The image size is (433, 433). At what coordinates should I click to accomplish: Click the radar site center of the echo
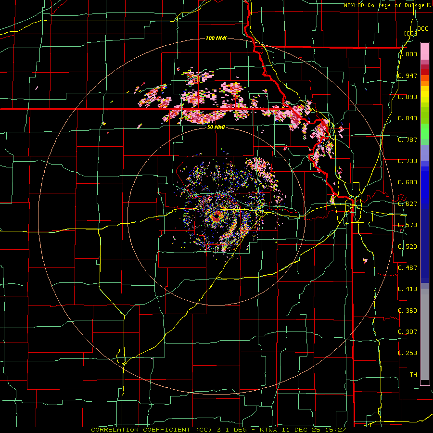(217, 216)
